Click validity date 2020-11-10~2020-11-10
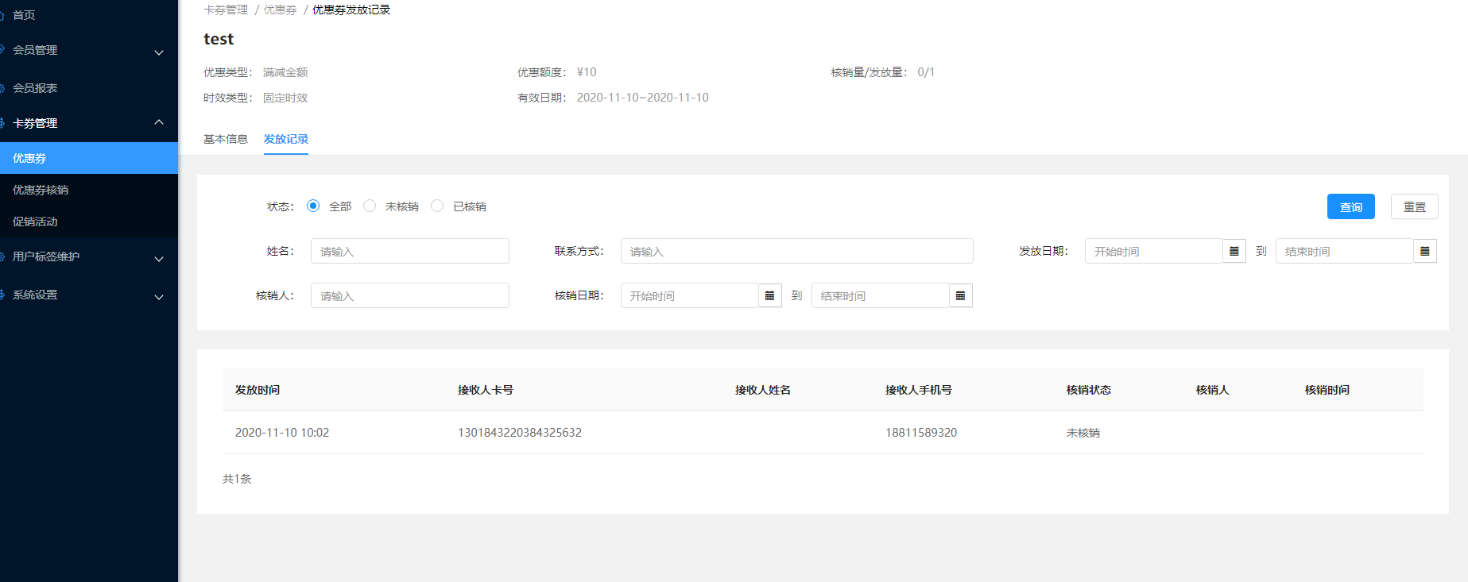1468x582 pixels. point(643,98)
